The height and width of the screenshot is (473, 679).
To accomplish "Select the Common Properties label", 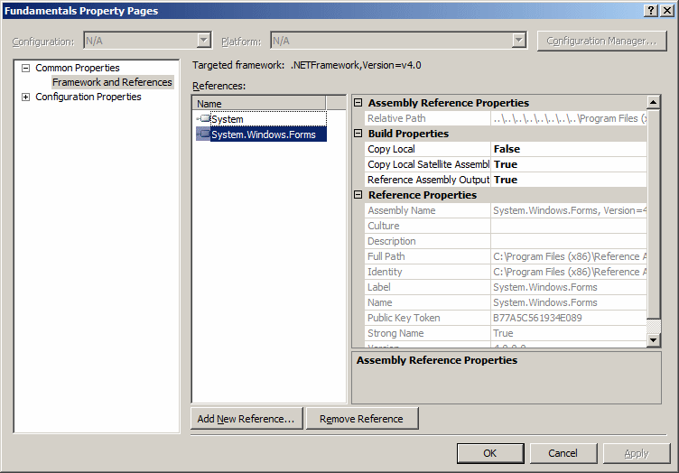I will pyautogui.click(x=78, y=68).
